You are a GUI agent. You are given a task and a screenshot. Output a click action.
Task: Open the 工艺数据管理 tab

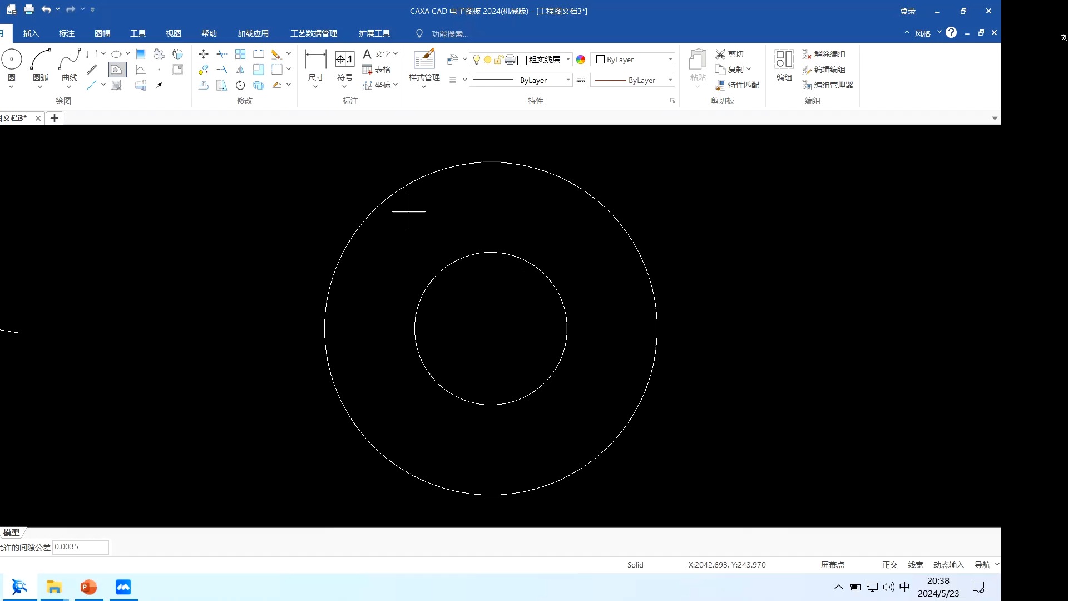point(314,33)
